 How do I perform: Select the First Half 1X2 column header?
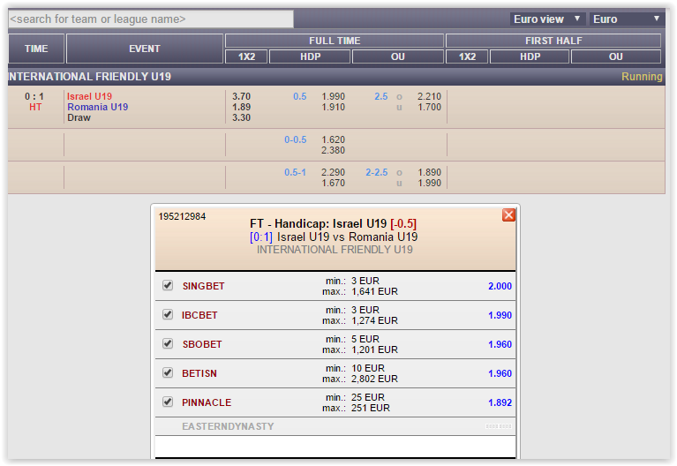click(467, 56)
